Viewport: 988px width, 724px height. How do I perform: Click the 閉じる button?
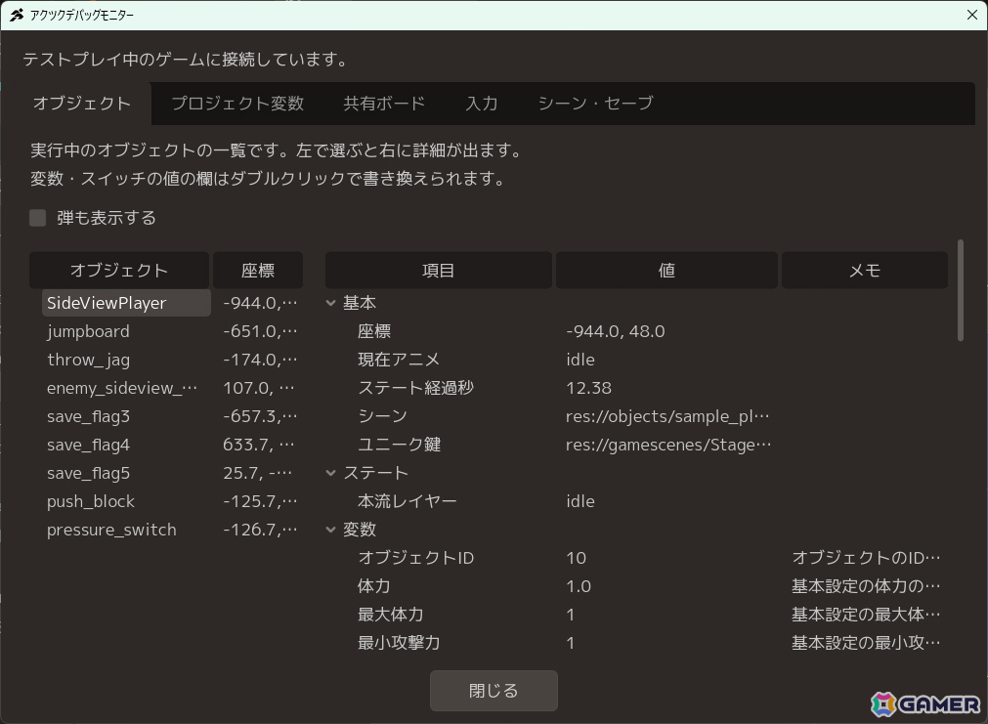(x=494, y=691)
